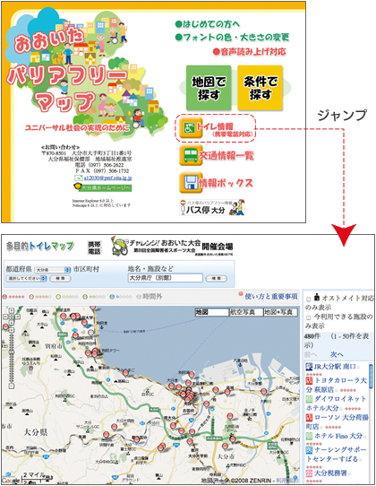Click the 検索 button beside the place field

pyautogui.click(x=217, y=278)
